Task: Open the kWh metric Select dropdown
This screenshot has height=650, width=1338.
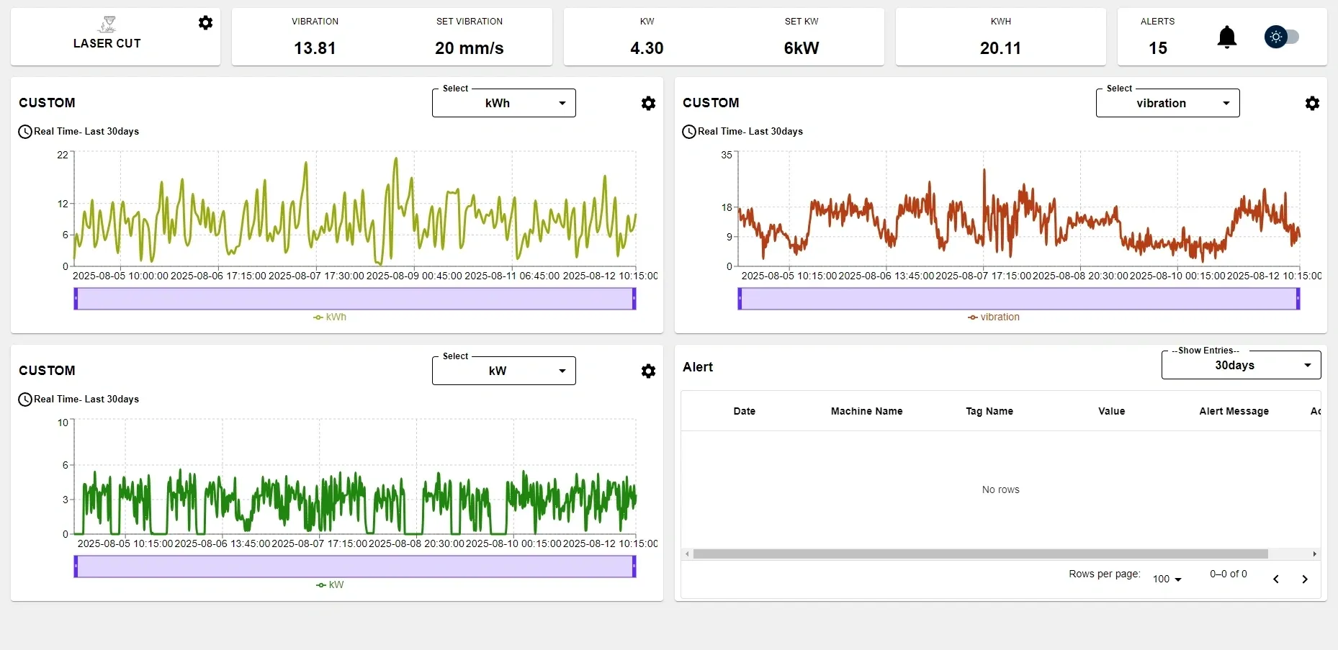Action: click(503, 103)
